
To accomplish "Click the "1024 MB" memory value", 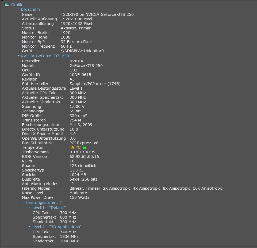I will pos(78,175).
